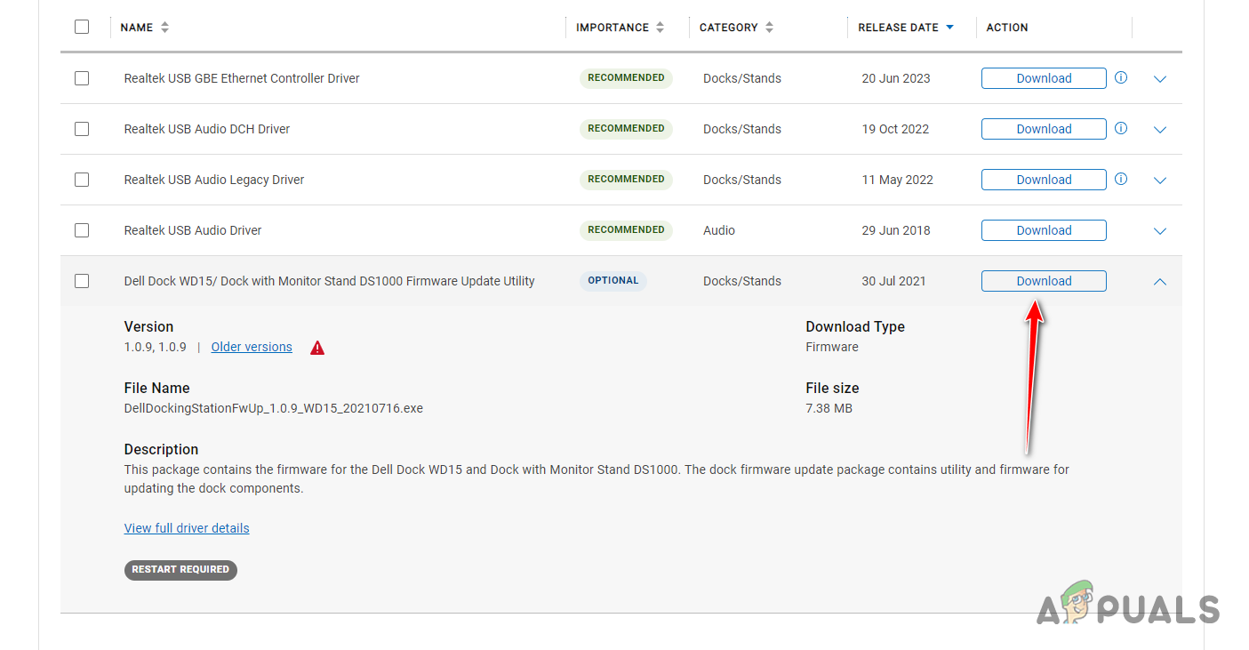Image resolution: width=1249 pixels, height=650 pixels.
Task: Open View full driver details link
Action: 187,527
